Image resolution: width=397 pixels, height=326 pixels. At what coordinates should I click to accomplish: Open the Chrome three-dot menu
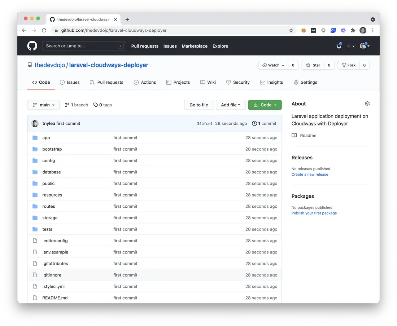pyautogui.click(x=373, y=30)
